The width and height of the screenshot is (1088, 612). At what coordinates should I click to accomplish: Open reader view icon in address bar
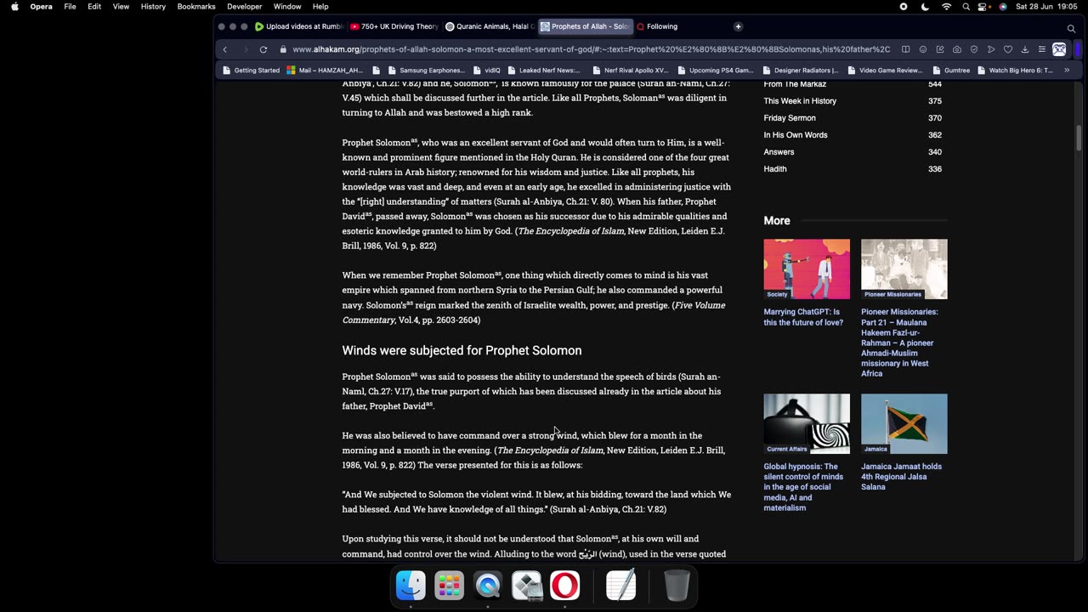[905, 49]
